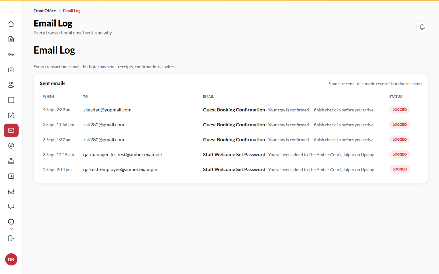The width and height of the screenshot is (439, 274).
Task: Click the EMAIL column header
Action: pyautogui.click(x=209, y=97)
